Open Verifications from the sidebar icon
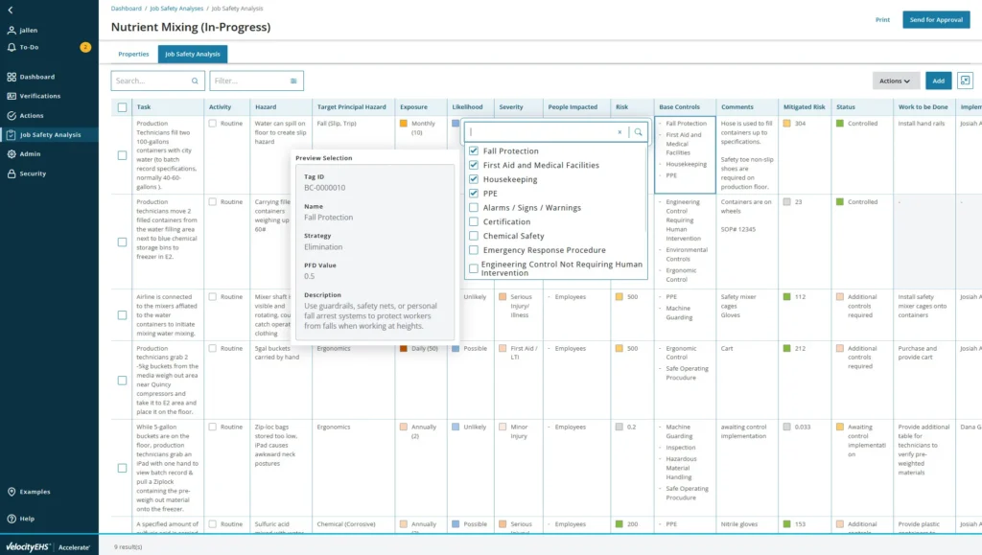 (x=12, y=96)
